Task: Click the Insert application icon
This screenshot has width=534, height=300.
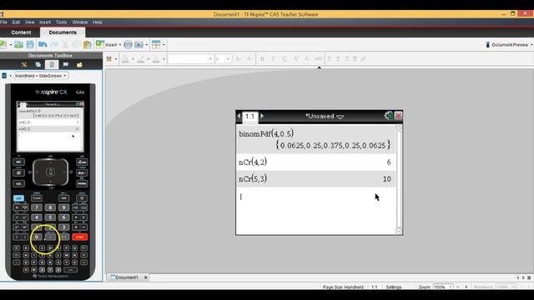Action: click(100, 44)
